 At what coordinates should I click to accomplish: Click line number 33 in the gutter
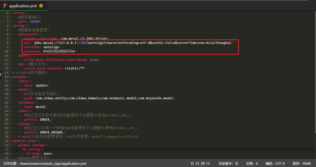6,149
